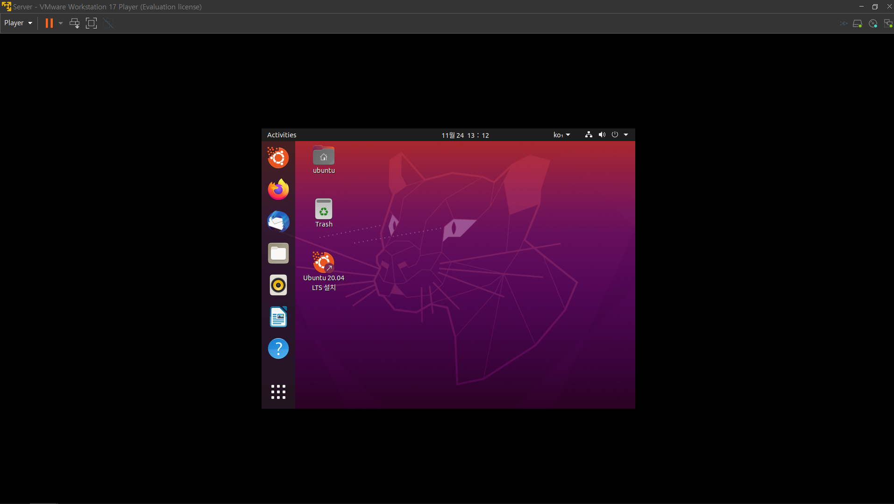Launch Firefox from the dock
The width and height of the screenshot is (894, 504).
(278, 190)
